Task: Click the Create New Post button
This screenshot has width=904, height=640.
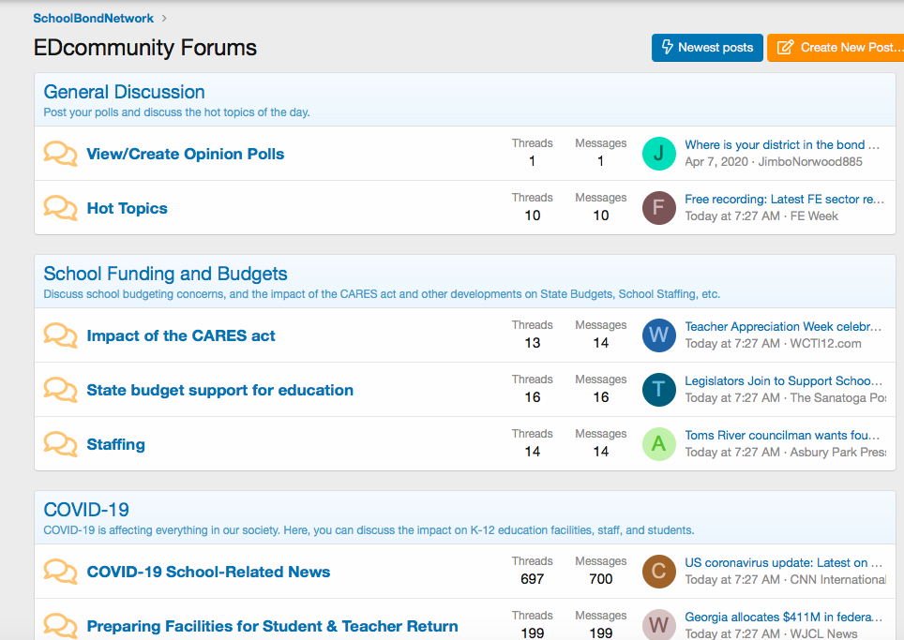Action: tap(836, 47)
